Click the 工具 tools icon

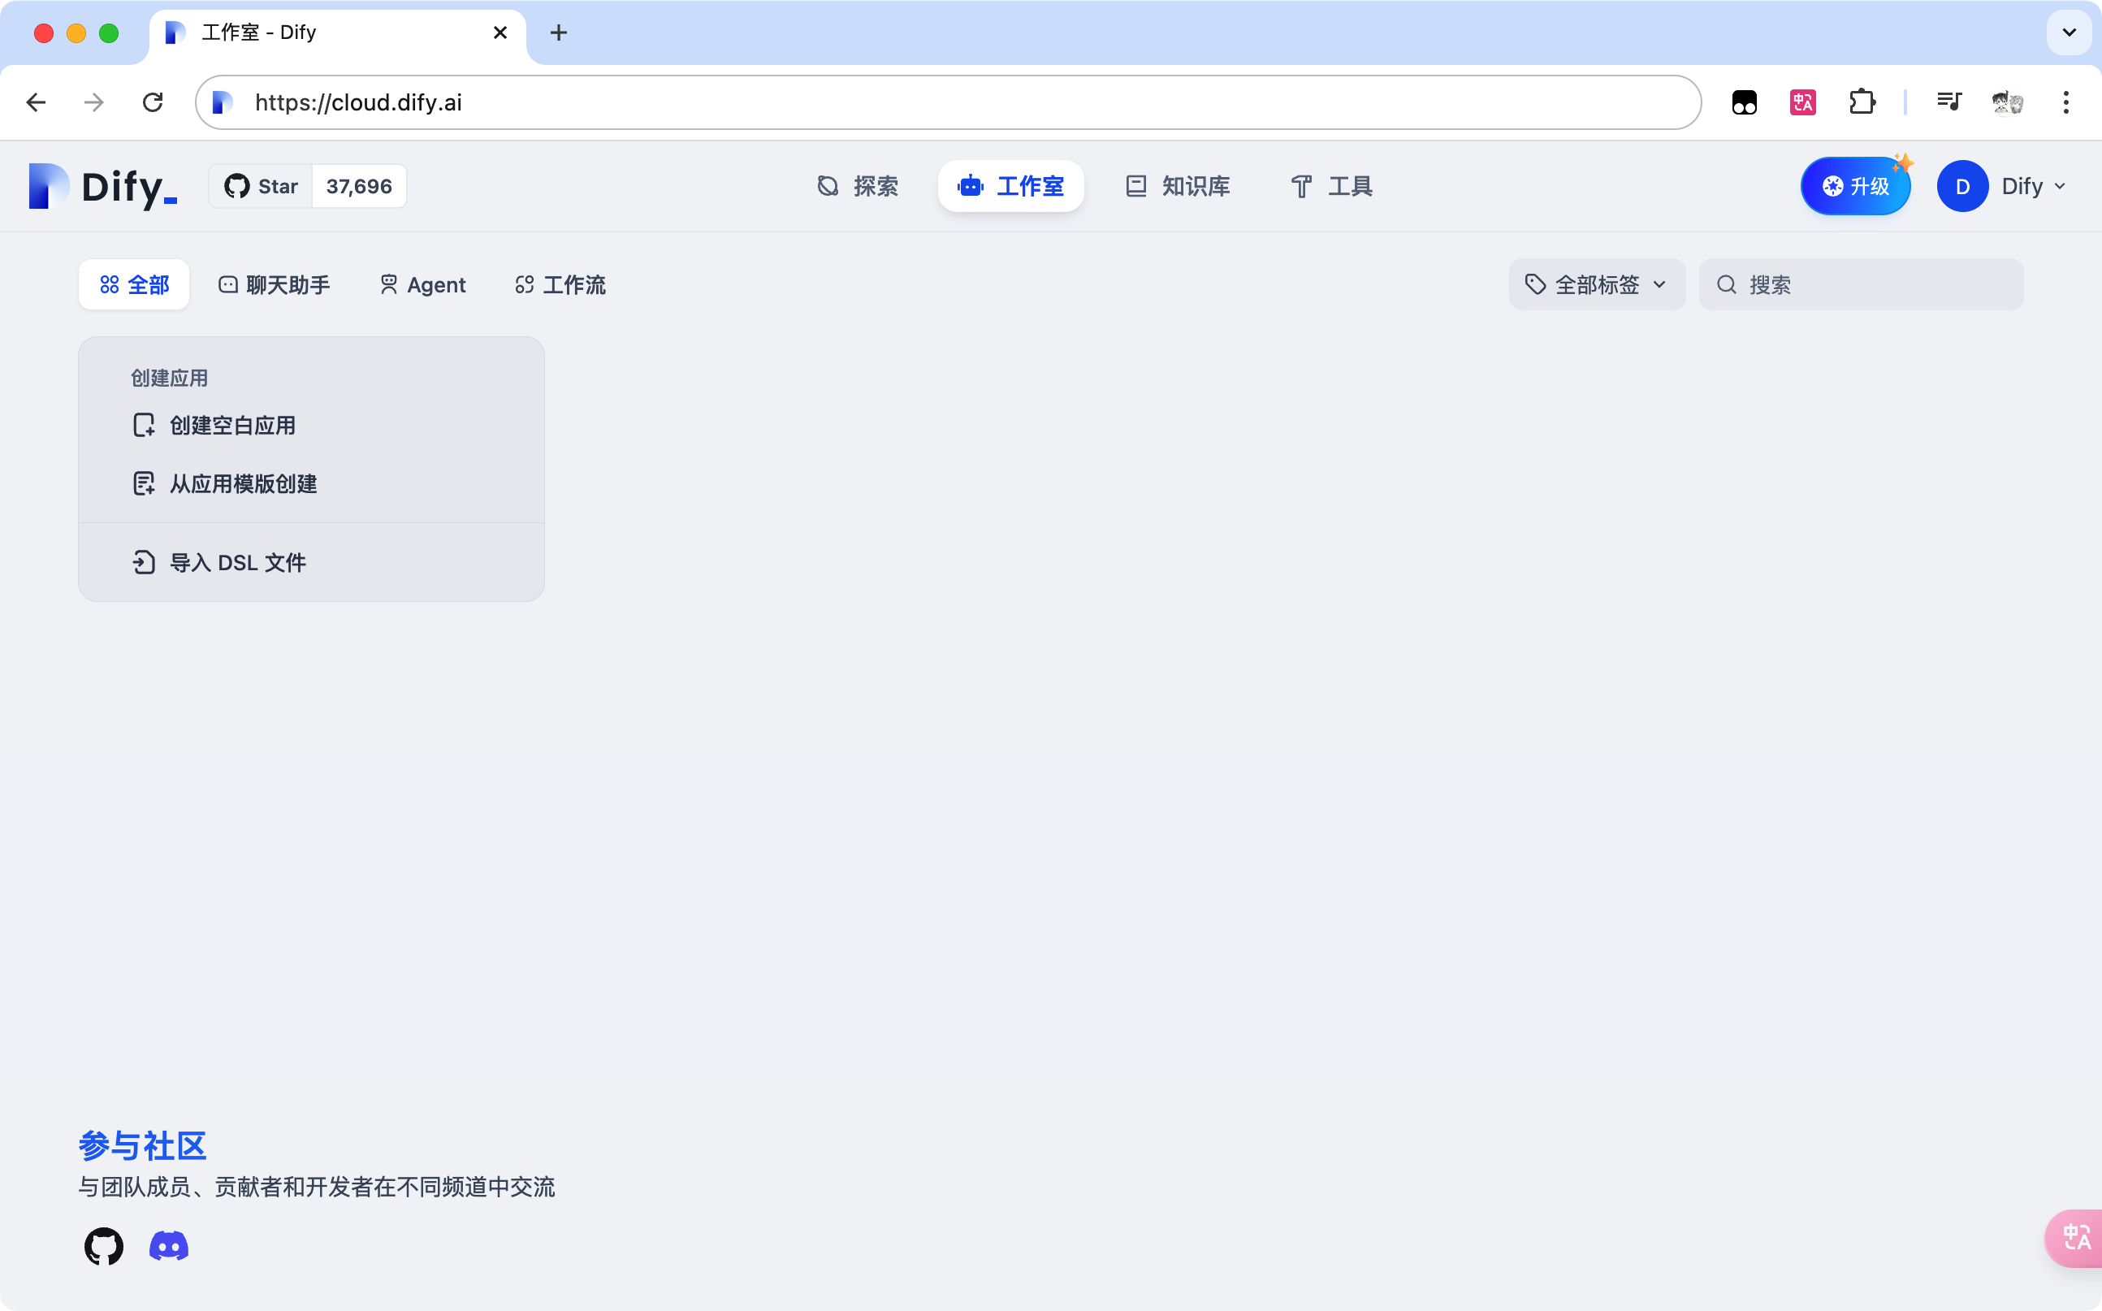[1302, 185]
